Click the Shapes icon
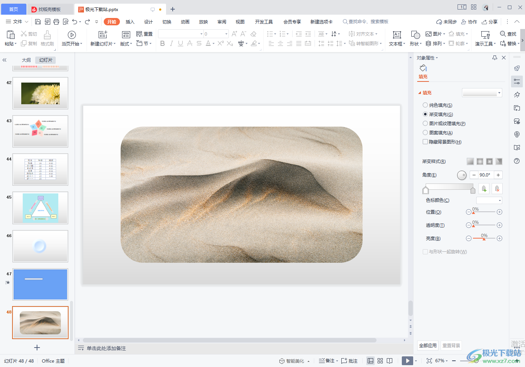The image size is (525, 367). tap(415, 34)
